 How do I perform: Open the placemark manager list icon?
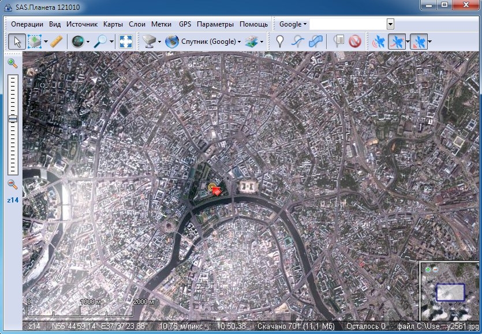coord(339,42)
